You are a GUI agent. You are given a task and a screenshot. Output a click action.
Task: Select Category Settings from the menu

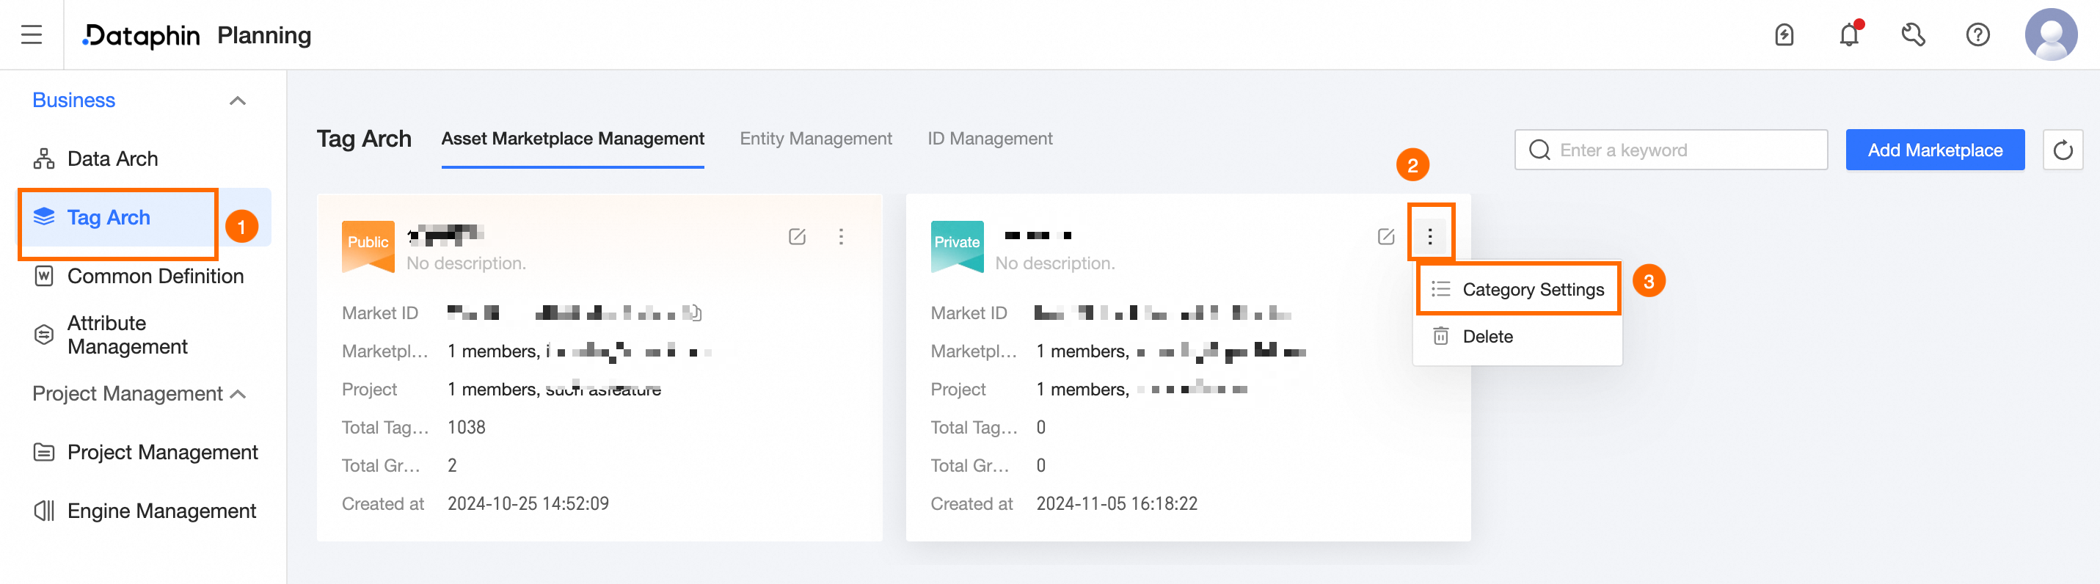point(1518,290)
